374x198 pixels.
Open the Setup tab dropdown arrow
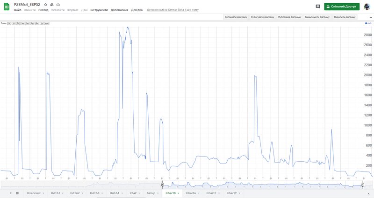pyautogui.click(x=158, y=193)
